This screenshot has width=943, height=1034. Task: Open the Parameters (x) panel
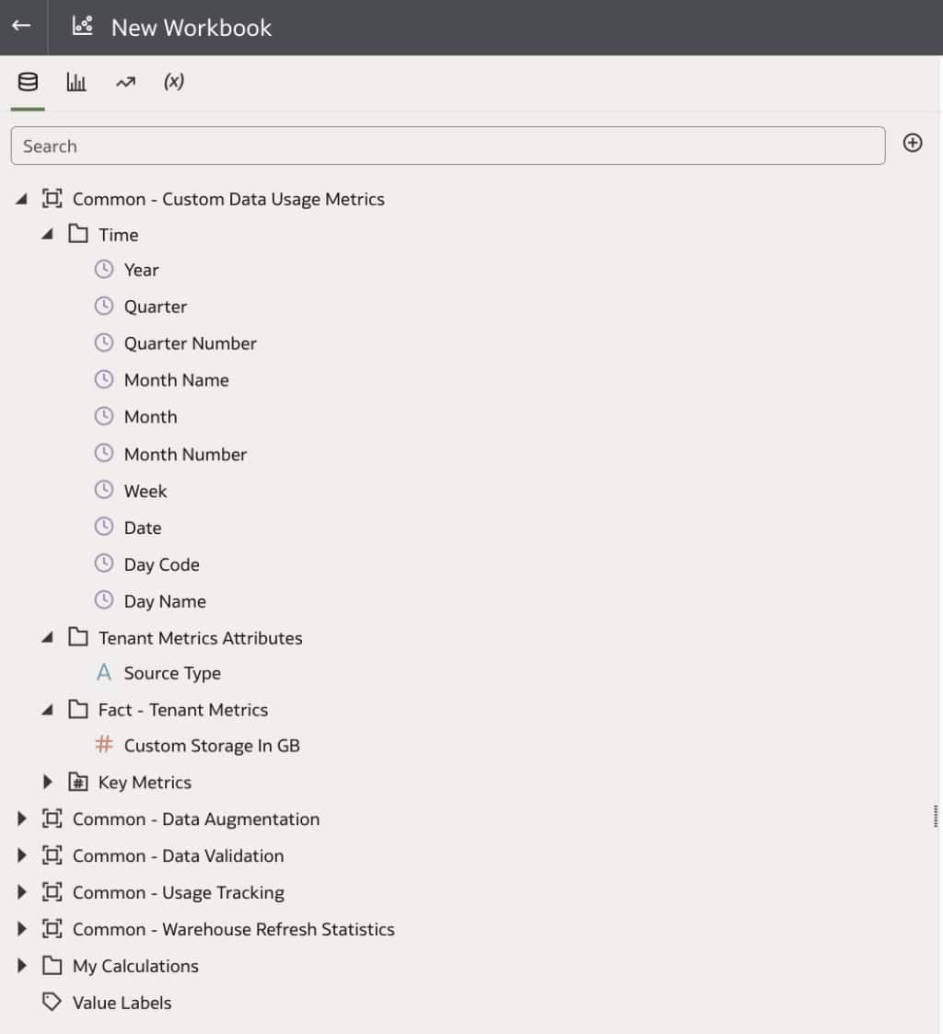coord(173,81)
